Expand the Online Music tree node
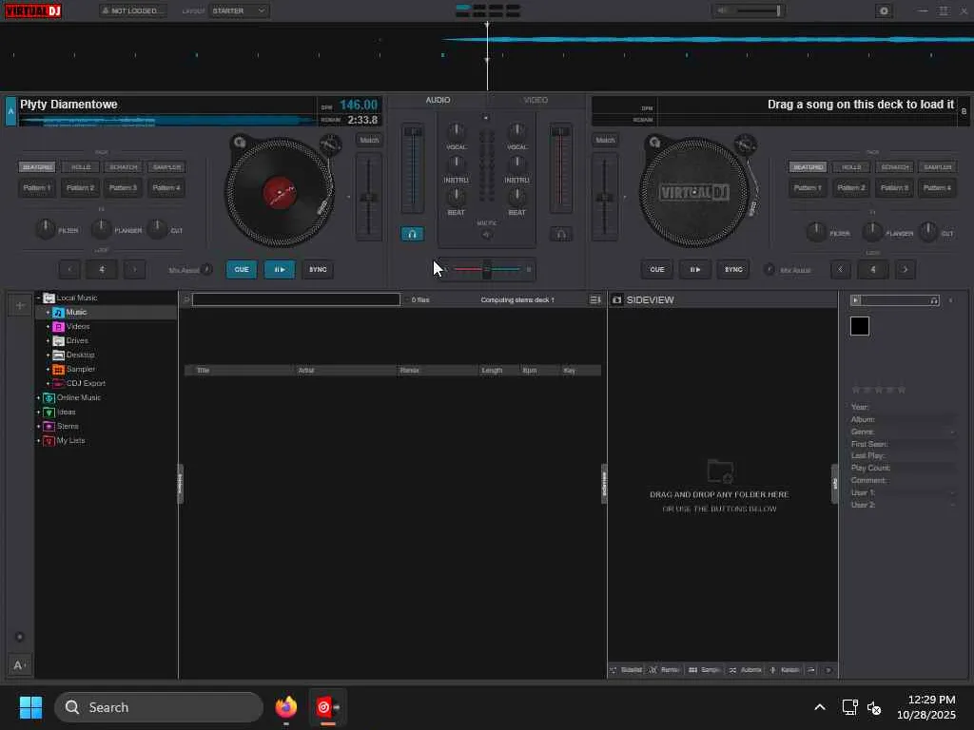Screen dimensions: 974x730 pos(38,398)
